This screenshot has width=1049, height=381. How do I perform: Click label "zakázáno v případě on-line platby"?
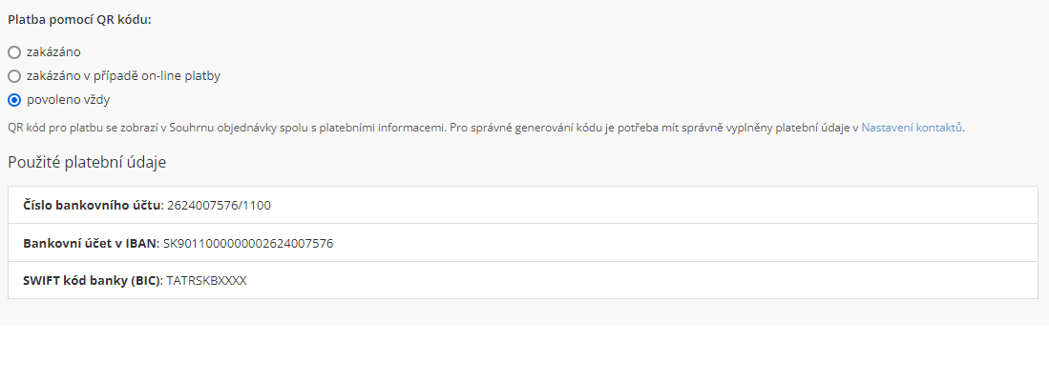124,75
